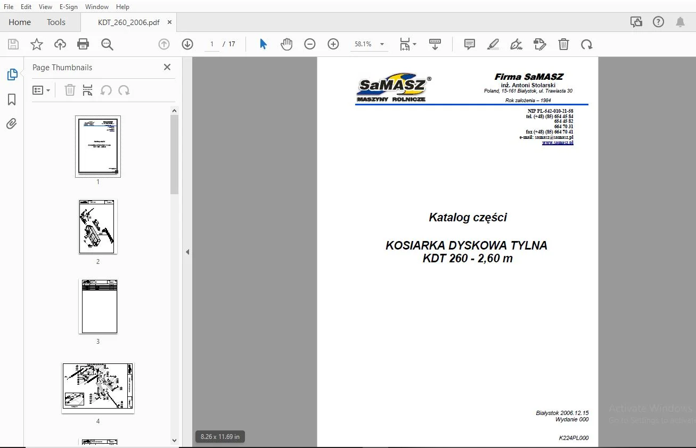Click the insert page break thumbnails icon
The height and width of the screenshot is (448, 696).
click(88, 90)
